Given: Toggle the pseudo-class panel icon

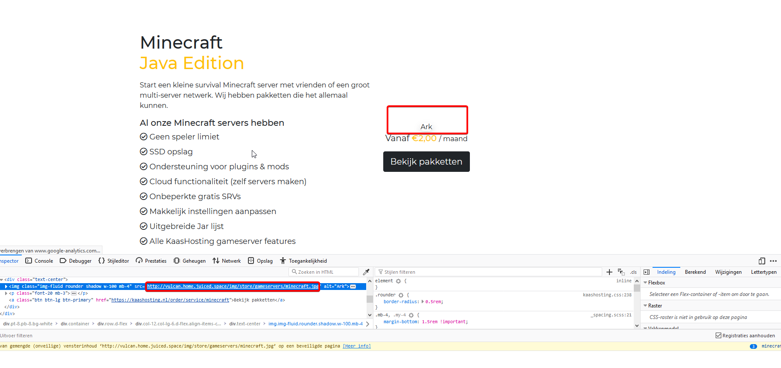Looking at the screenshot, I should (x=621, y=272).
